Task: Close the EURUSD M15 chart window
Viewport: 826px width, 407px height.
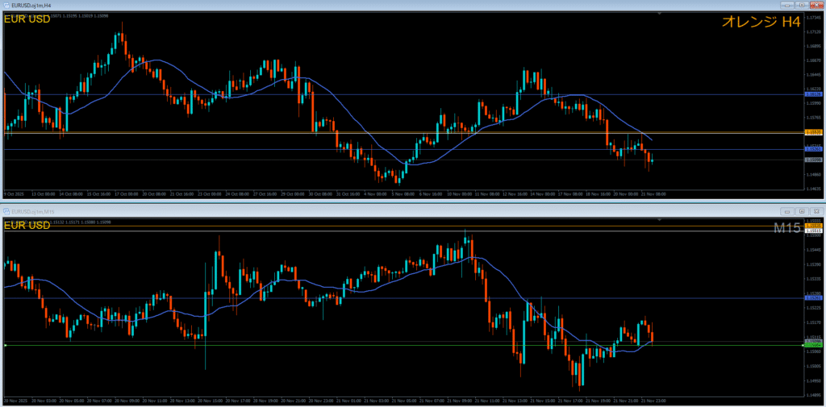Action: 816,211
